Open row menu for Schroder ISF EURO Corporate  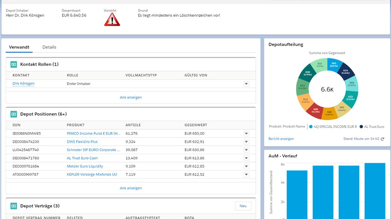pyautogui.click(x=246, y=150)
